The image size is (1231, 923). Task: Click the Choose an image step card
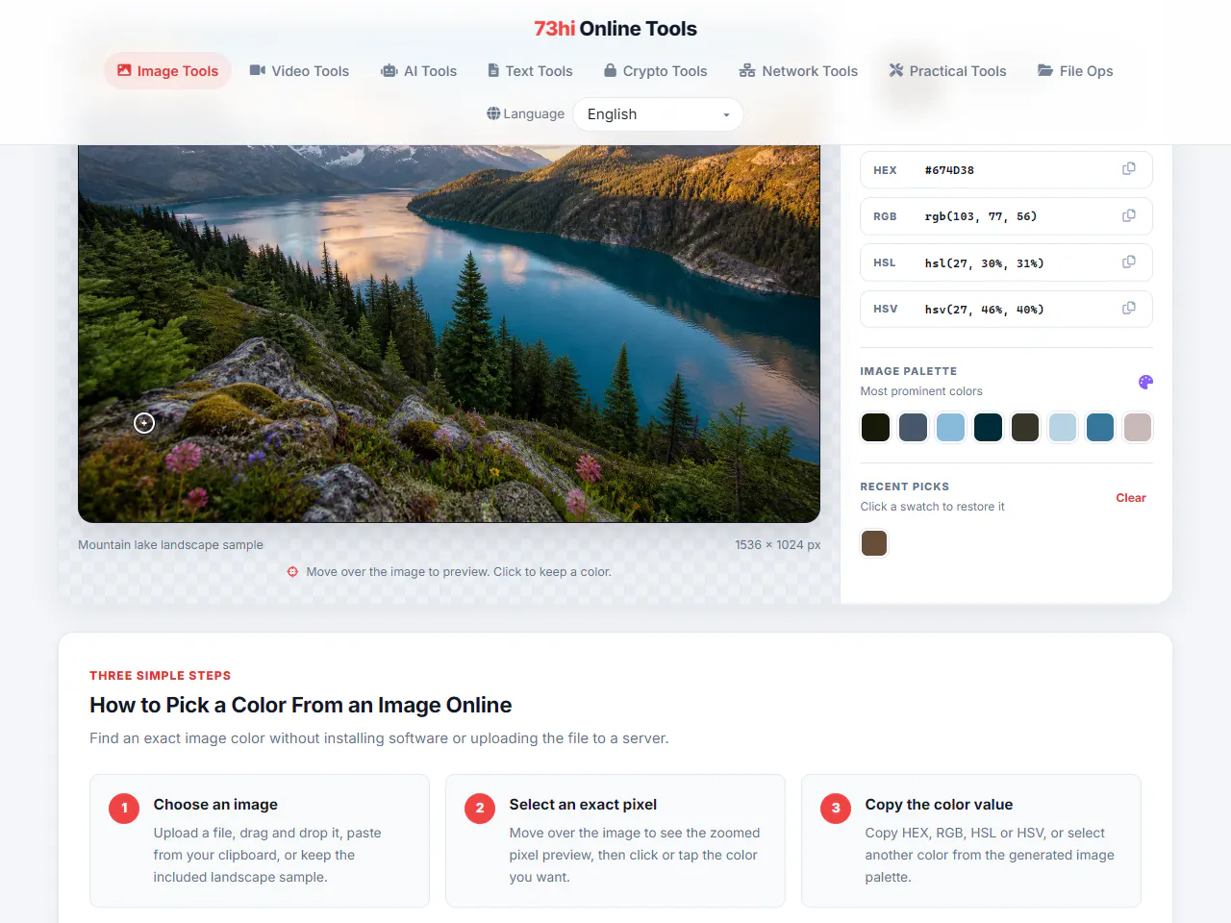point(260,840)
